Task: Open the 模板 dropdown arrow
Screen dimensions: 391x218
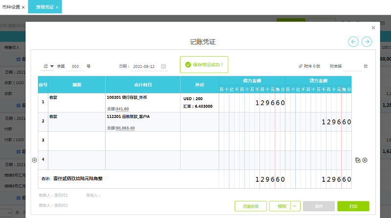Action: pyautogui.click(x=295, y=206)
